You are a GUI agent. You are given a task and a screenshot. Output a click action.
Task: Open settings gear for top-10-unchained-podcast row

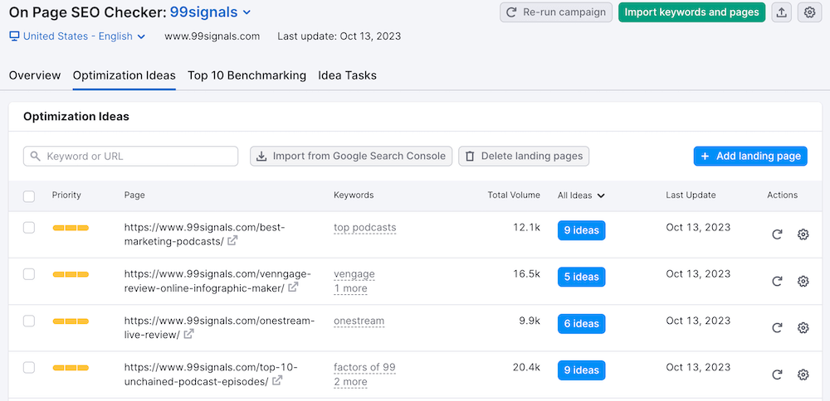(803, 374)
